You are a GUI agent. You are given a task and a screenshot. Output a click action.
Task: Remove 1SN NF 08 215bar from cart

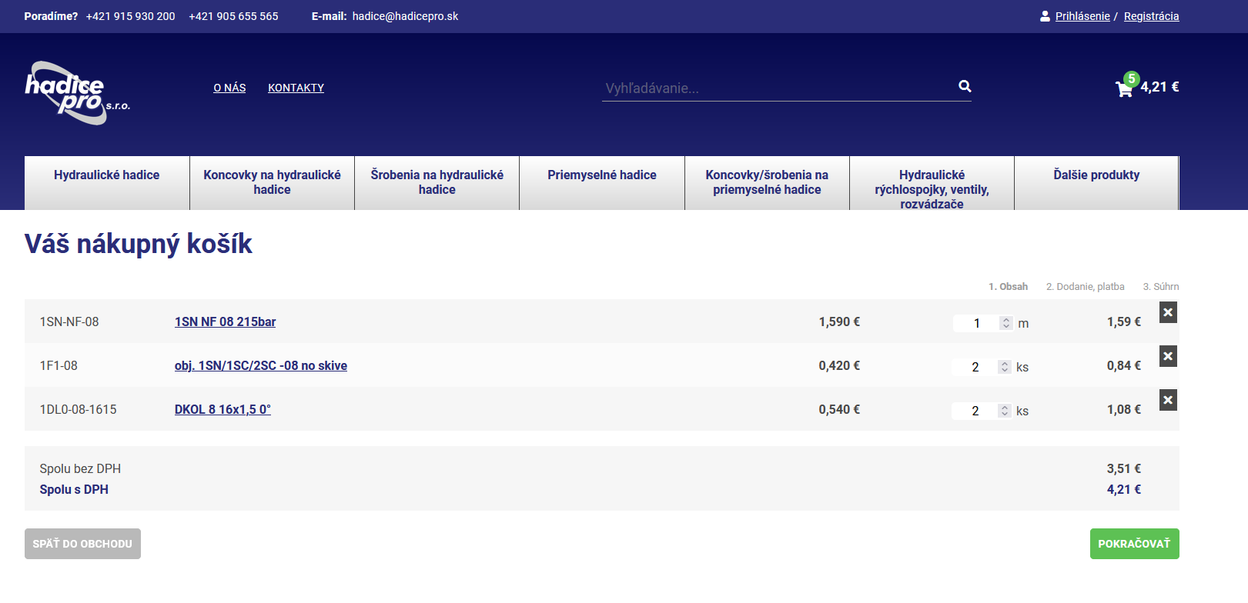[1168, 312]
